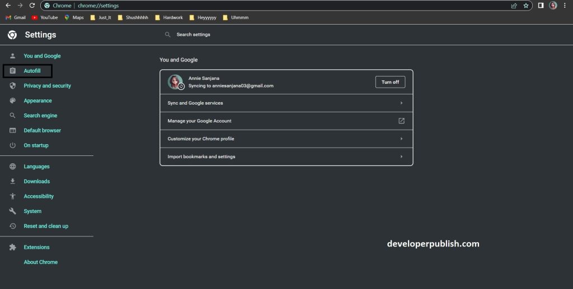Open Languages settings
Image resolution: width=573 pixels, height=289 pixels.
pyautogui.click(x=36, y=167)
